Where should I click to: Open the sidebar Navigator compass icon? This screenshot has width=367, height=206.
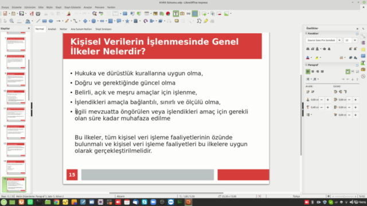363,76
